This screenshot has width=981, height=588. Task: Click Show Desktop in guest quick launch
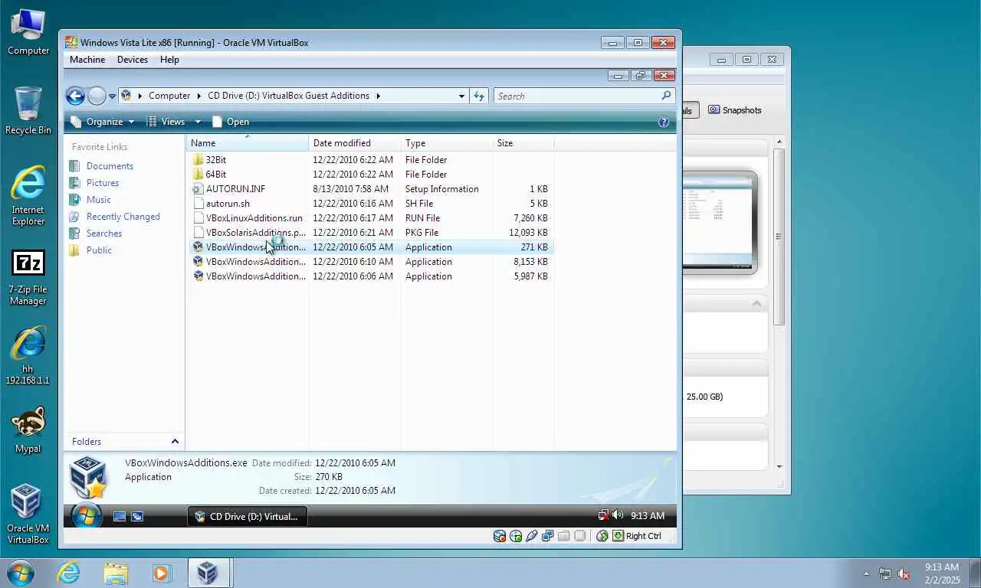coord(120,517)
